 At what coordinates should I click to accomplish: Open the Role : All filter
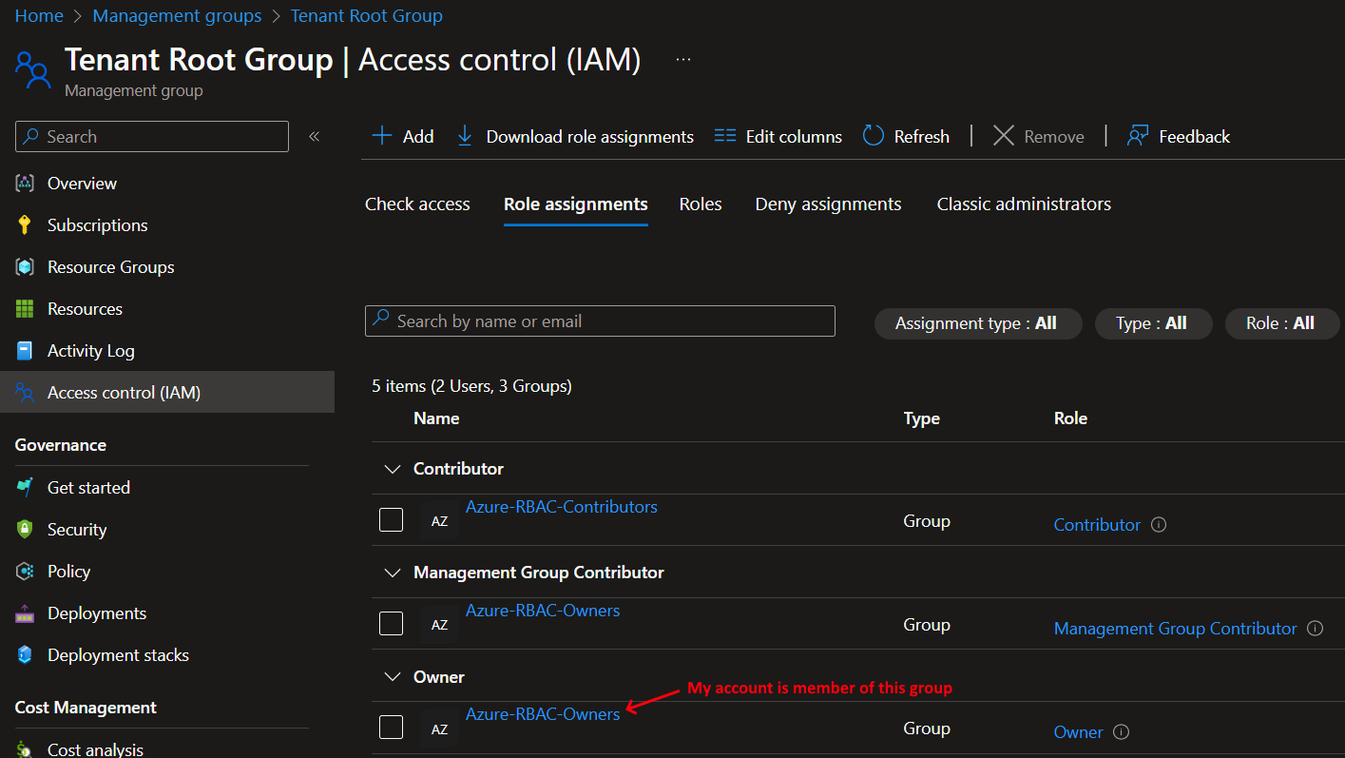coord(1282,323)
